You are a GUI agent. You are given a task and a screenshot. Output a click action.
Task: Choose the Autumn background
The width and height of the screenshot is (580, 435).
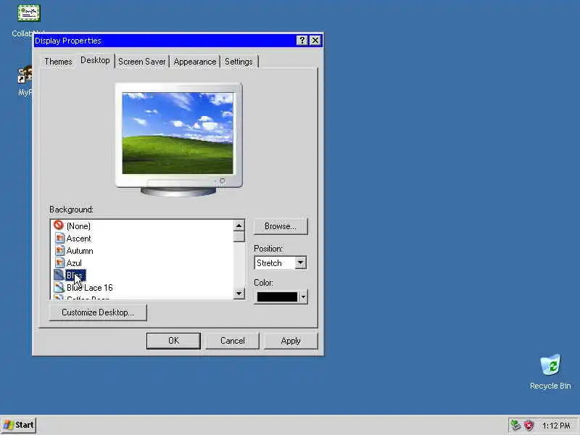click(x=80, y=251)
